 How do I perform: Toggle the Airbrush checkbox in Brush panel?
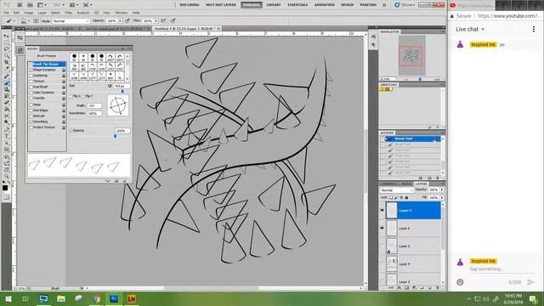[31, 116]
